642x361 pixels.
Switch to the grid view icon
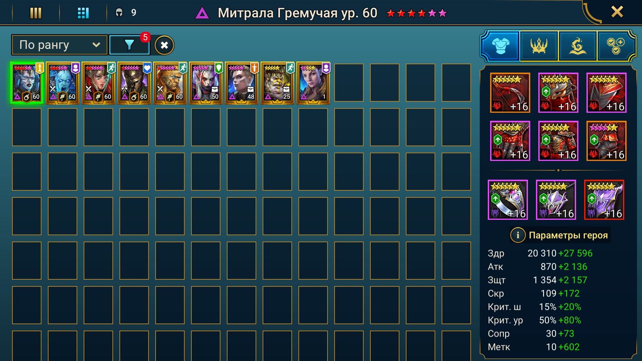[x=83, y=13]
